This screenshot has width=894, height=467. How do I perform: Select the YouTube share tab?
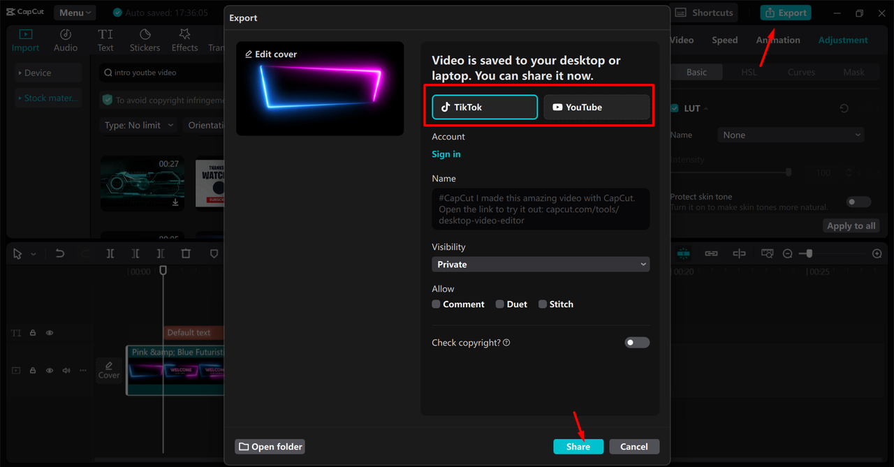(x=596, y=108)
